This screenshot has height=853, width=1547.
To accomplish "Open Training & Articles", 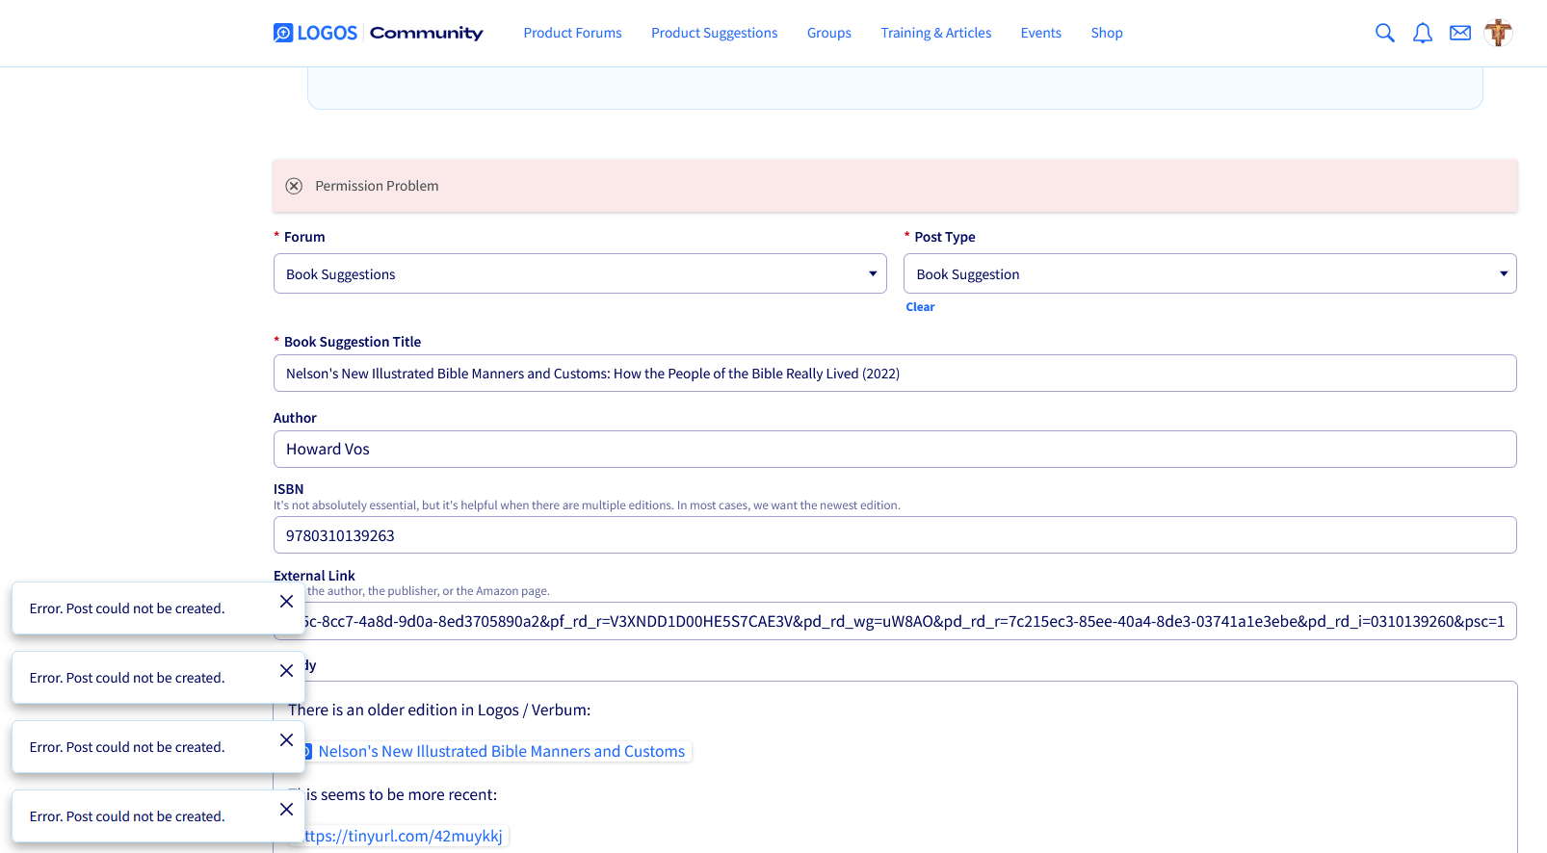I will [x=935, y=33].
